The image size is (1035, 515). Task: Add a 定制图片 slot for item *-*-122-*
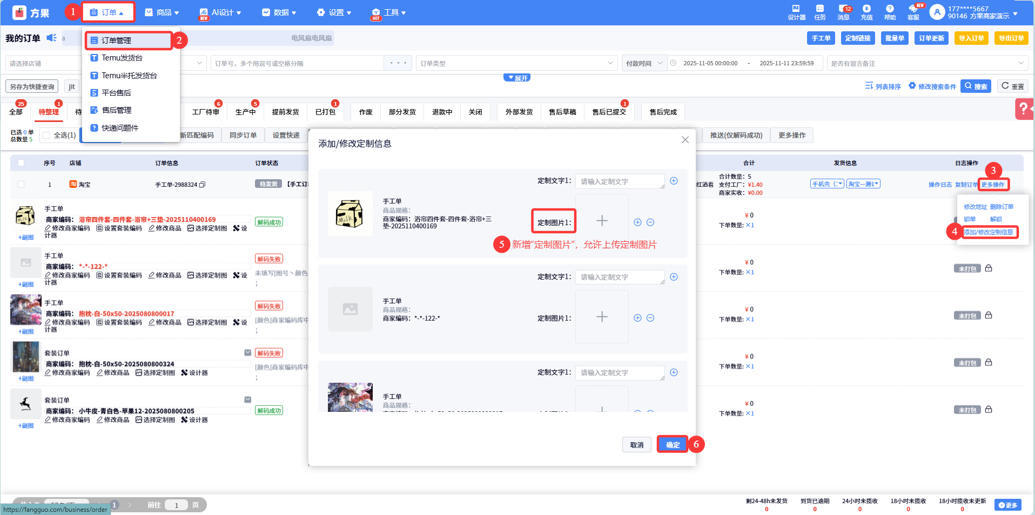click(x=637, y=318)
